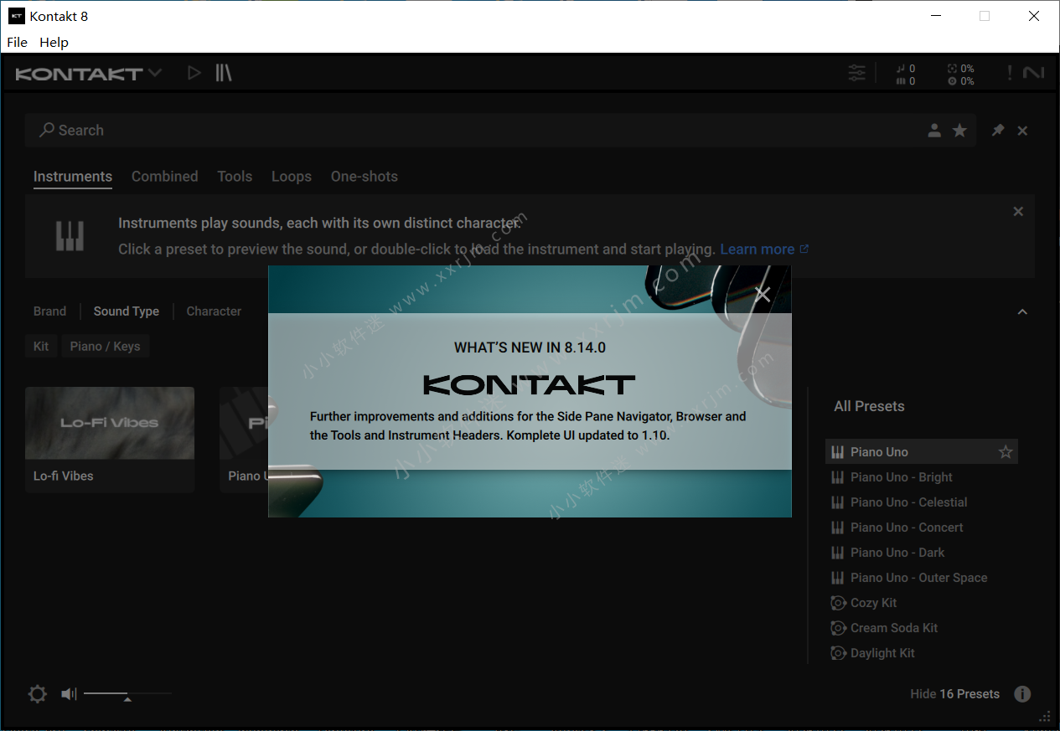Click the play transport icon in header
The width and height of the screenshot is (1060, 731).
pos(194,73)
